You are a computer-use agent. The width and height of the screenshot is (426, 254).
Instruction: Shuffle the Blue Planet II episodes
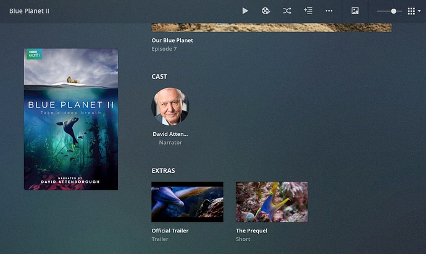click(287, 11)
